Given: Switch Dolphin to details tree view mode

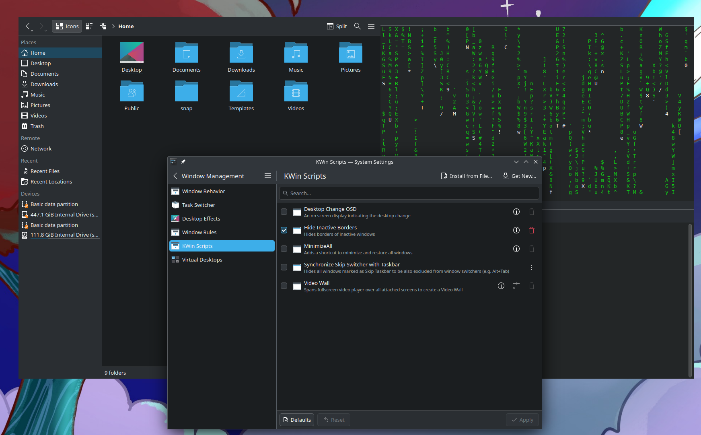Looking at the screenshot, I should 103,26.
